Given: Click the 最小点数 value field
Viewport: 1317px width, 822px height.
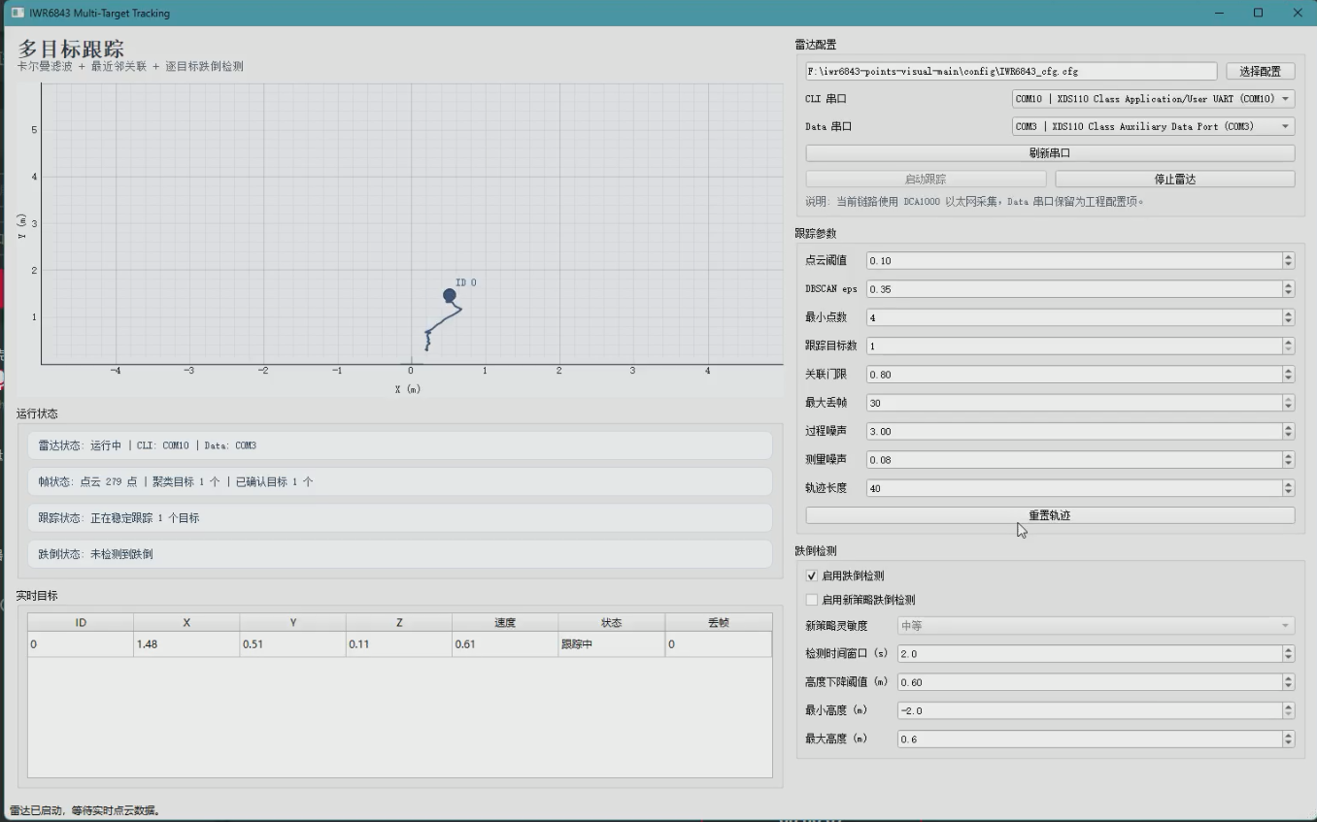Looking at the screenshot, I should (x=1073, y=317).
